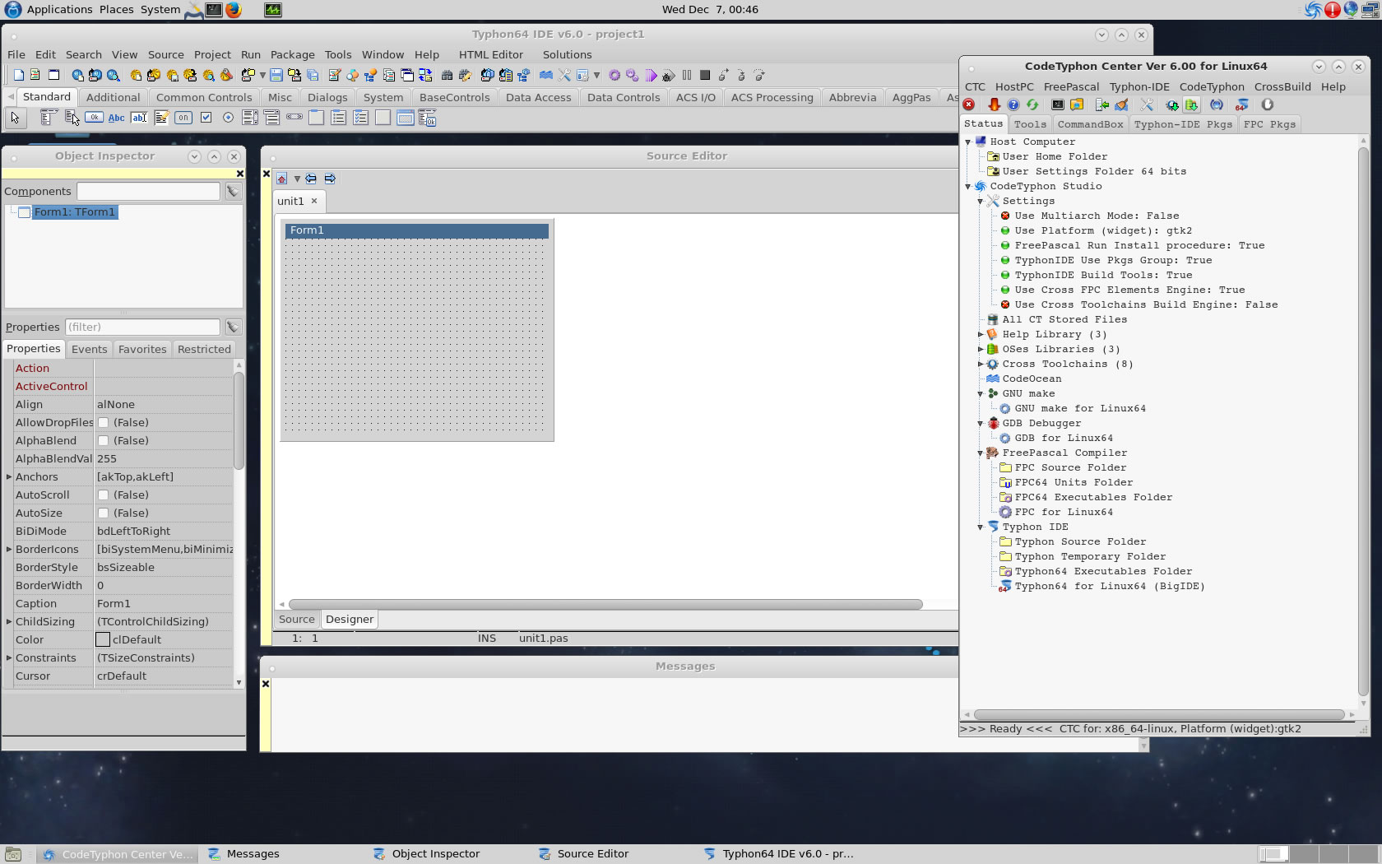Click the home icon in Source Editor toolbar

click(x=282, y=179)
